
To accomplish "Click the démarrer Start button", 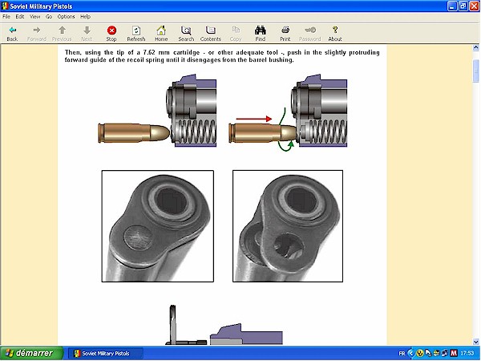I will point(31,353).
